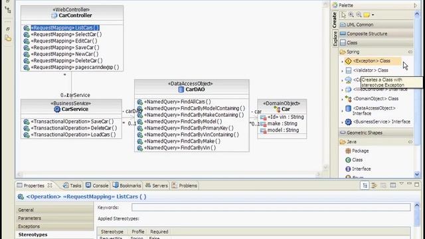
Task: Switch to the Create palette tab
Action: (x=335, y=20)
